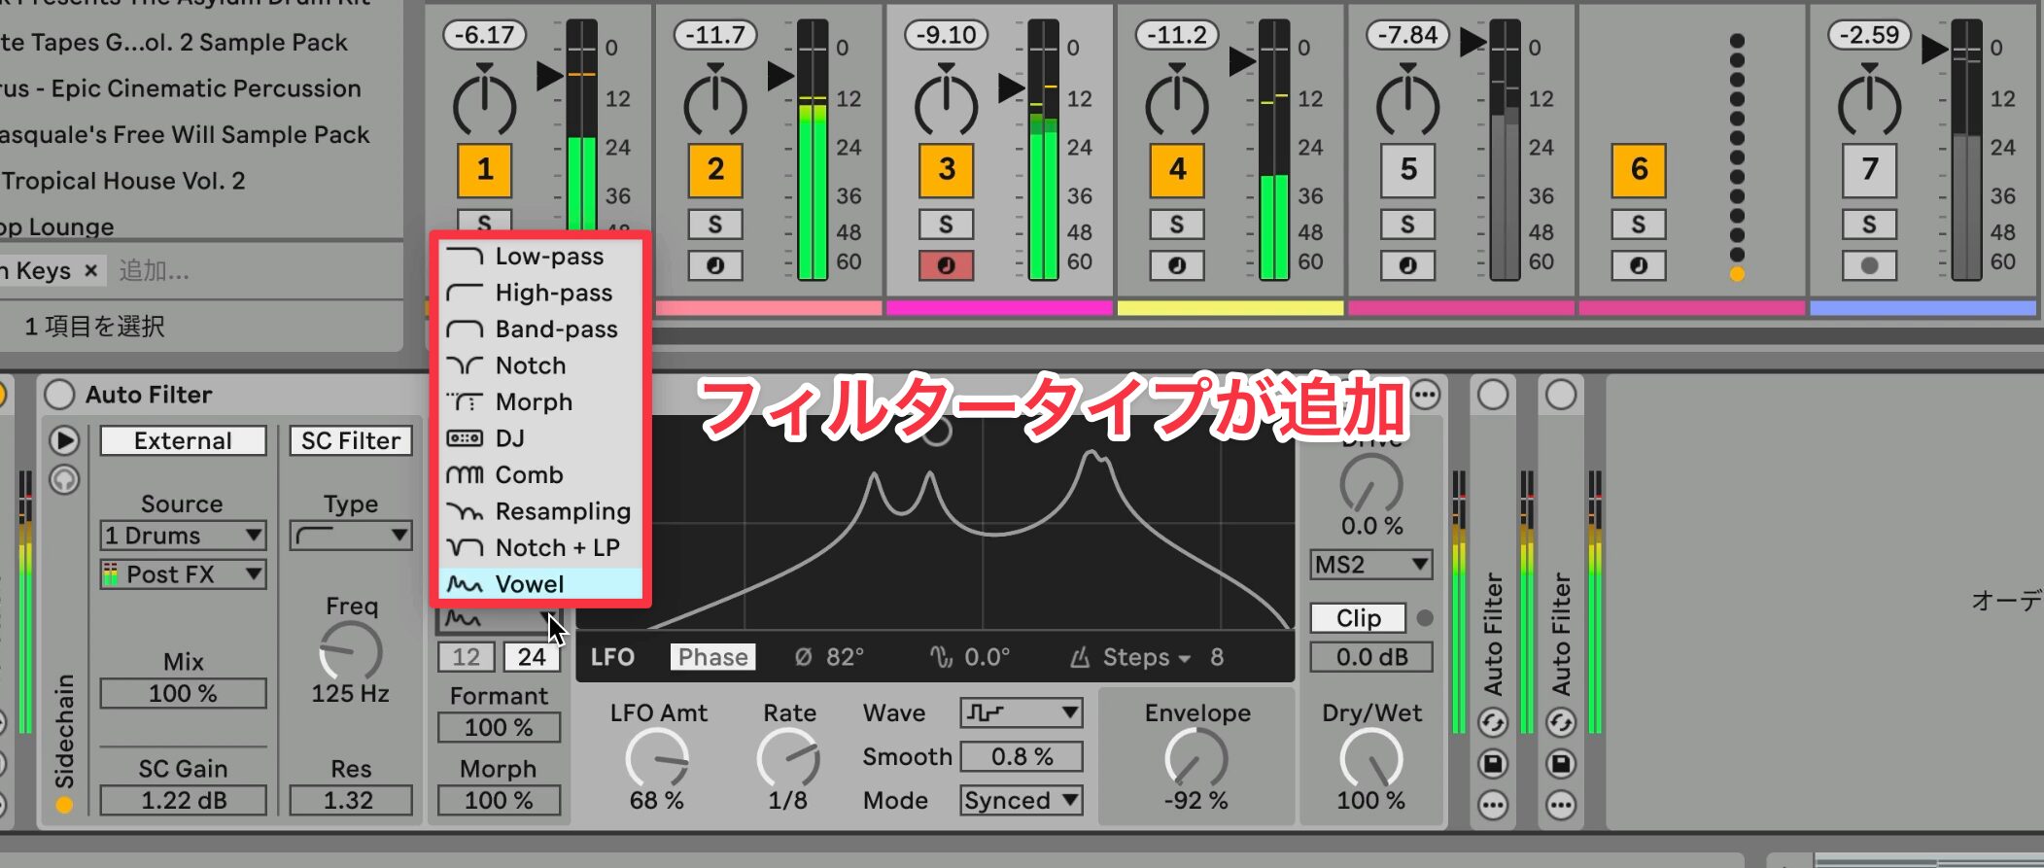2044x868 pixels.
Task: Click Drive knob
Action: point(1371,483)
